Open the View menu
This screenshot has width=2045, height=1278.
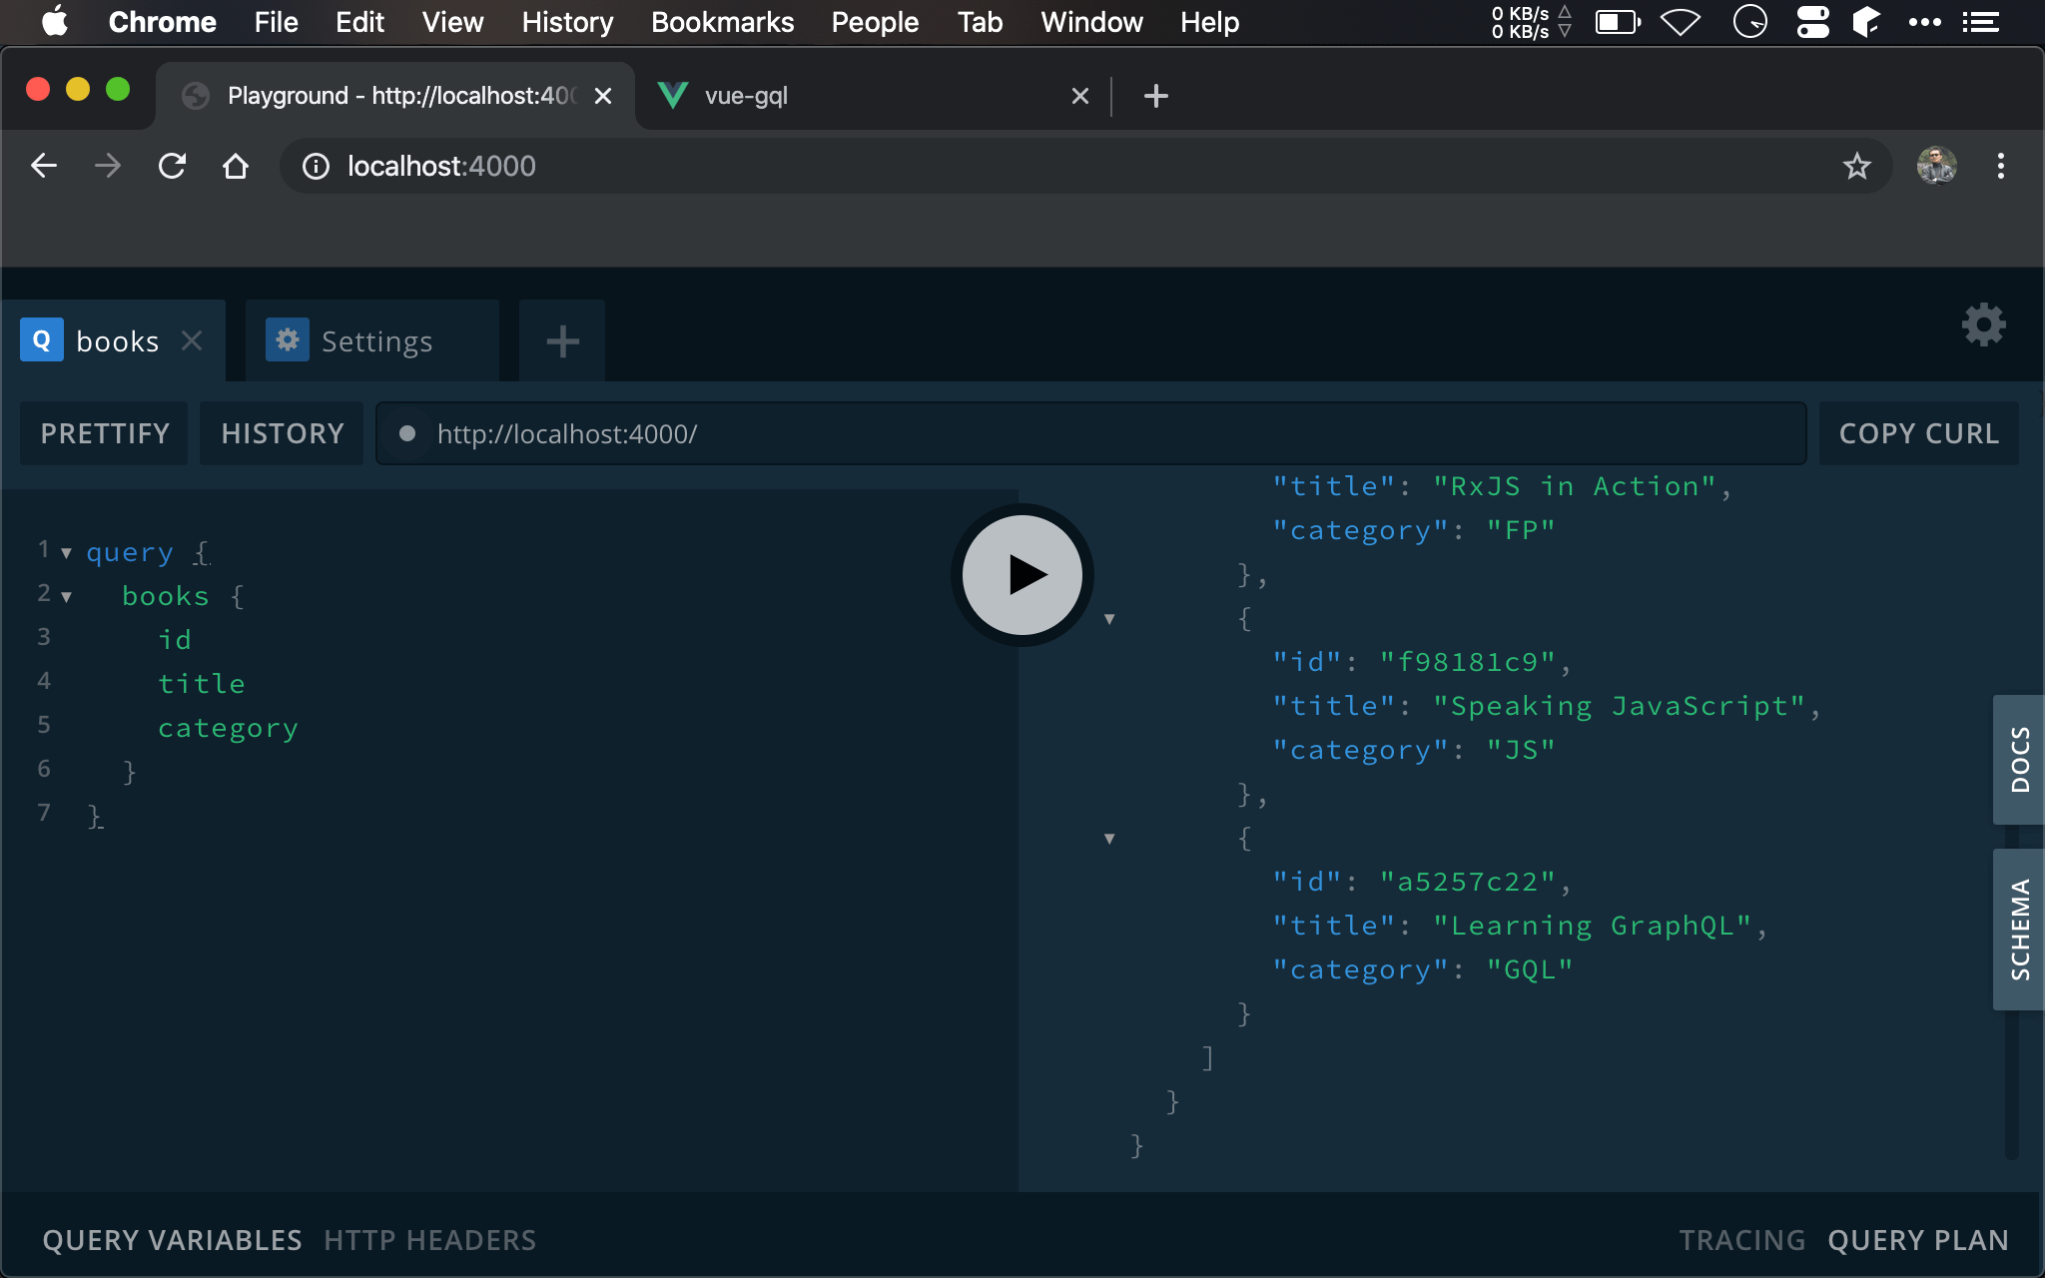coord(452,22)
